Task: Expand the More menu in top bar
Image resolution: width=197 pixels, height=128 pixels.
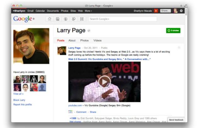Action: (88, 11)
